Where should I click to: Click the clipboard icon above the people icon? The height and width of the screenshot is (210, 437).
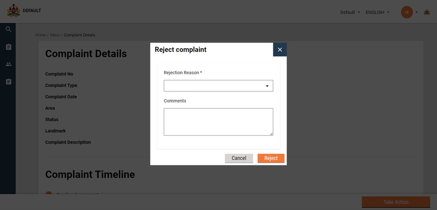point(8,47)
